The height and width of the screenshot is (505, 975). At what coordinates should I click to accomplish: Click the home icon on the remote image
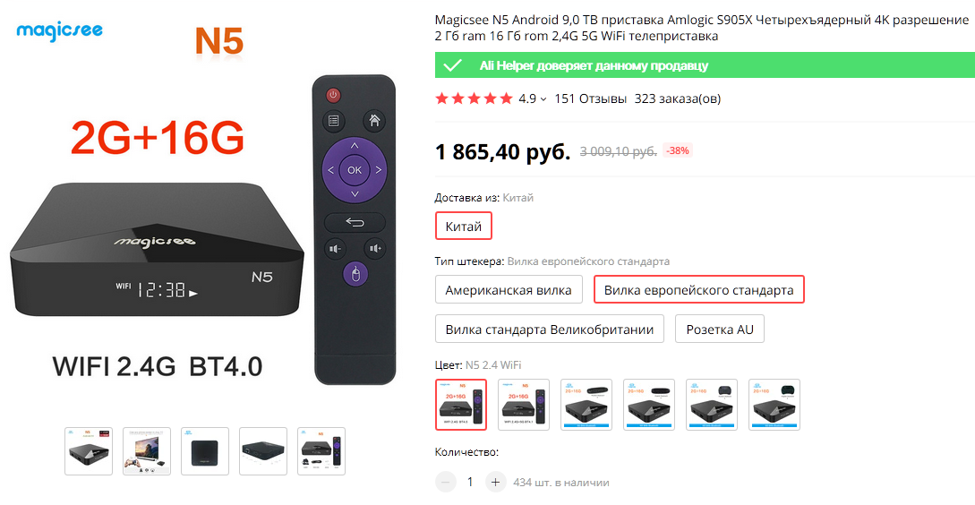[373, 120]
